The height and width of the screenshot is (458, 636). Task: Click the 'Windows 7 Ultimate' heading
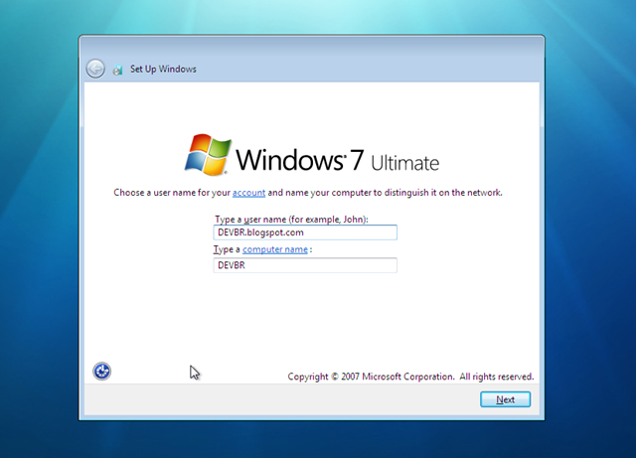point(338,160)
